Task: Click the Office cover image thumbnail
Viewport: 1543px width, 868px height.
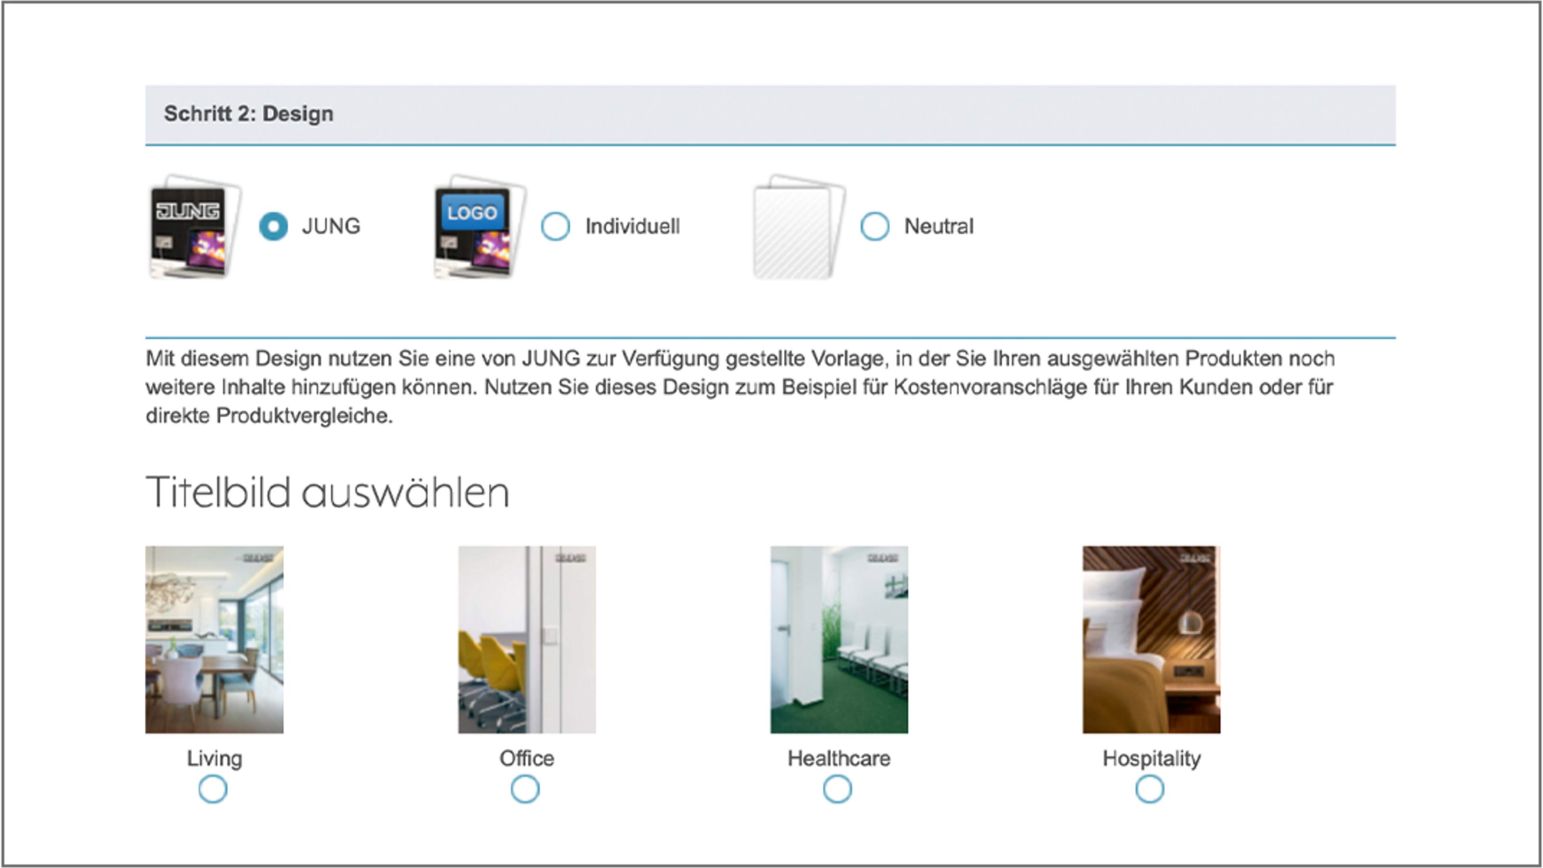Action: [x=526, y=639]
